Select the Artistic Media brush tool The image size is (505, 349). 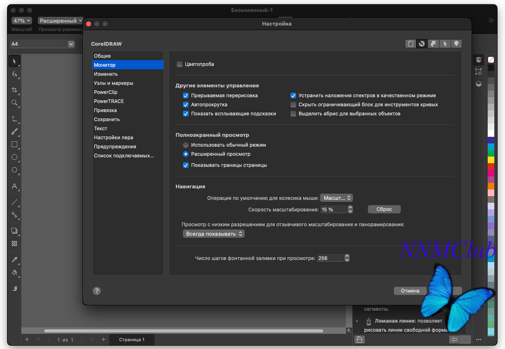[x=14, y=132]
